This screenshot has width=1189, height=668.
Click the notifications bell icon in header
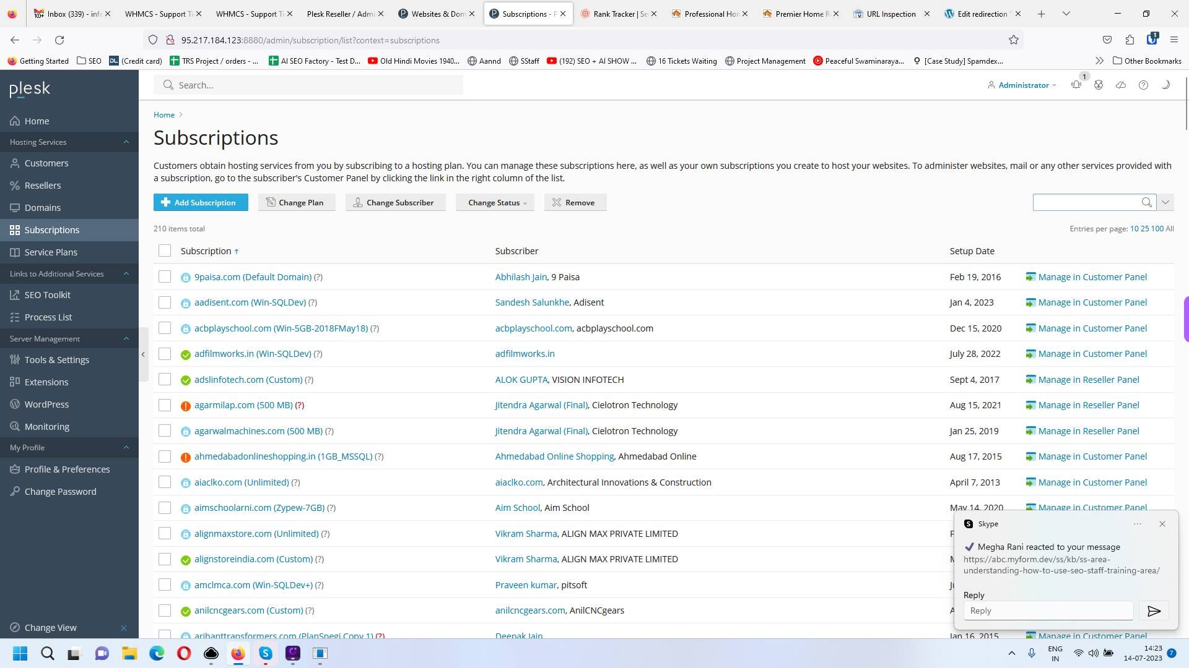pyautogui.click(x=1076, y=85)
